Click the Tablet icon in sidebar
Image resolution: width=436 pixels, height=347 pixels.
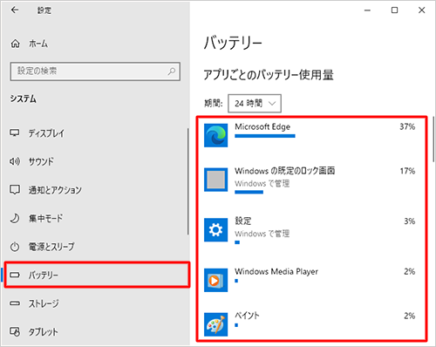click(x=15, y=331)
